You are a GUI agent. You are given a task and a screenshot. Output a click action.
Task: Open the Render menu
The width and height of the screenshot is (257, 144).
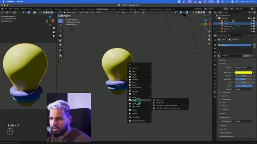16,9
